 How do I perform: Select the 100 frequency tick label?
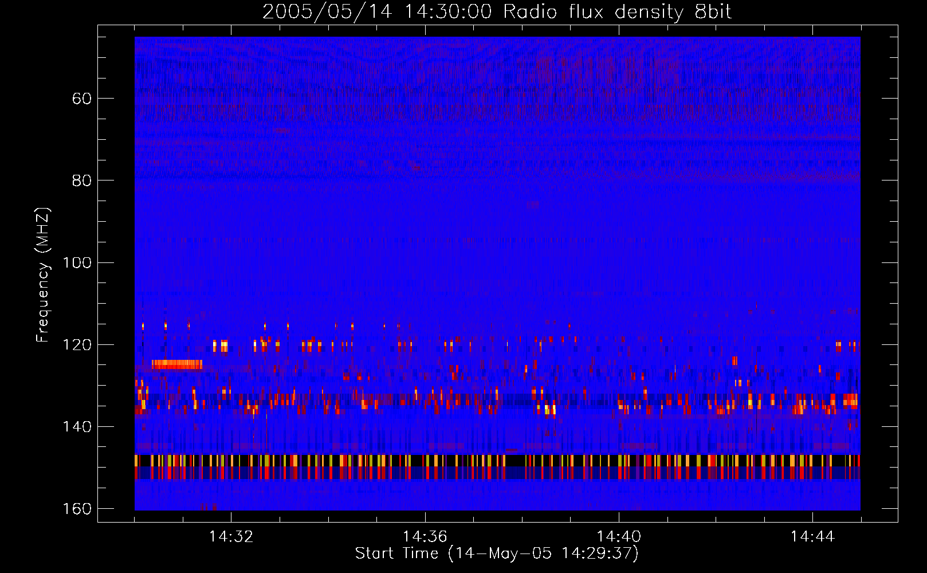click(x=77, y=263)
